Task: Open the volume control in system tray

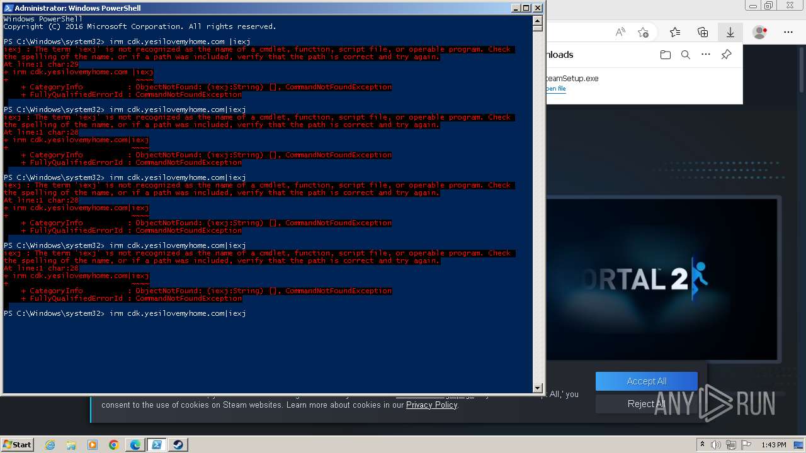Action: [716, 445]
